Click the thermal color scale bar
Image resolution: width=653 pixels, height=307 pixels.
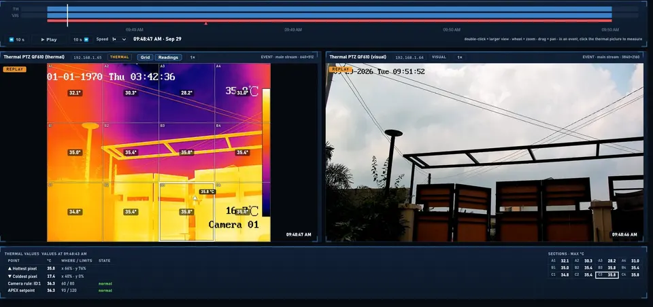click(x=266, y=152)
